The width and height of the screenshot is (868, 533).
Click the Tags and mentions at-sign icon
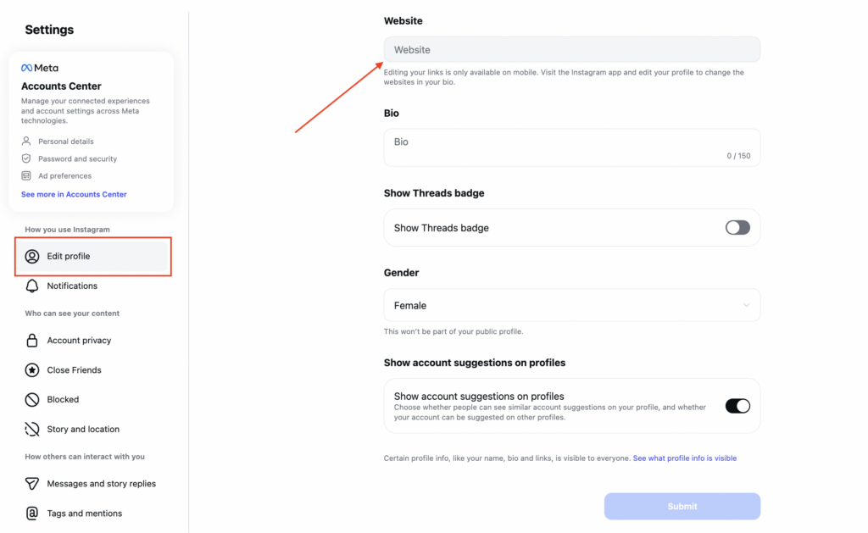pos(32,514)
